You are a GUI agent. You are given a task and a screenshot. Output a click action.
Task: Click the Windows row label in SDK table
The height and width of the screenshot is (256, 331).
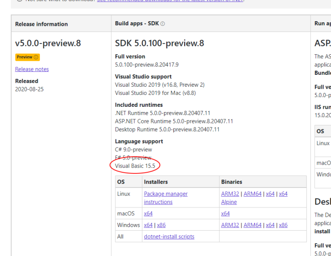tap(128, 225)
